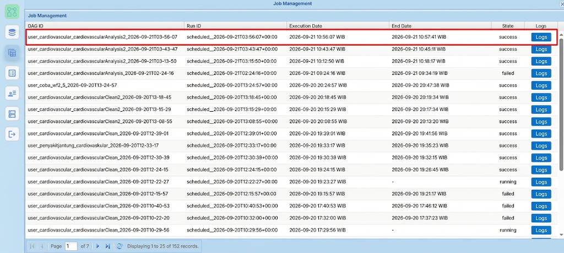
Task: Show Logs for penyakitjantung_cardiovaskular job
Action: [541, 146]
